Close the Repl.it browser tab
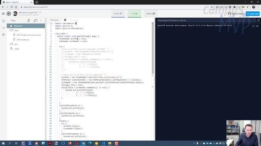 [x=31, y=2]
